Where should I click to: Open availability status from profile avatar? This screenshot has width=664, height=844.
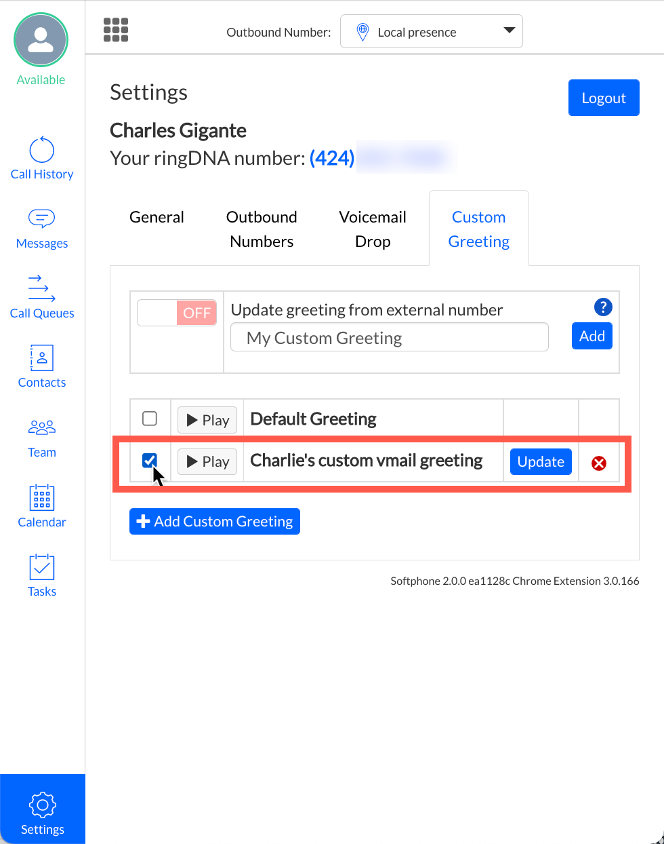pos(41,41)
